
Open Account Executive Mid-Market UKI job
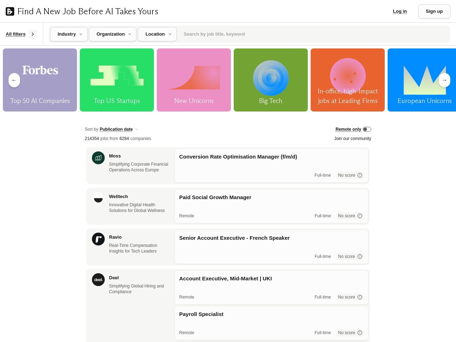(x=271, y=287)
